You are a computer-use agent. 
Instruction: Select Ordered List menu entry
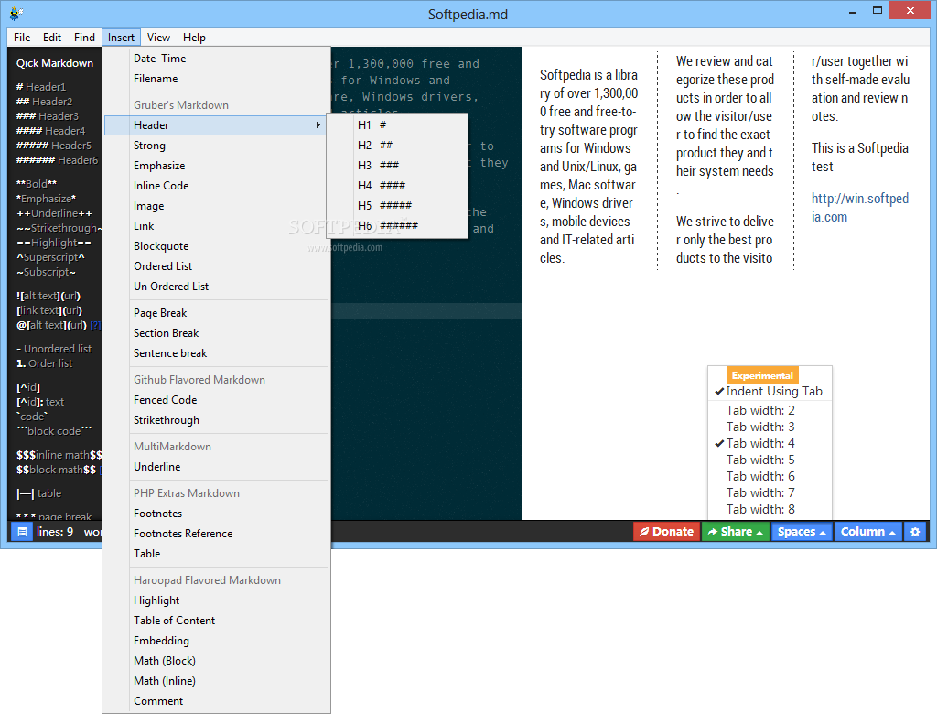click(216, 266)
